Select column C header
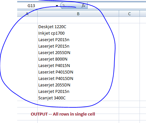The width and height of the screenshot is (146, 123). (x=129, y=14)
